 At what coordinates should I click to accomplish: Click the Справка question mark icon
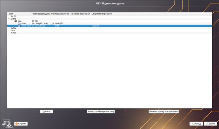coord(17,124)
